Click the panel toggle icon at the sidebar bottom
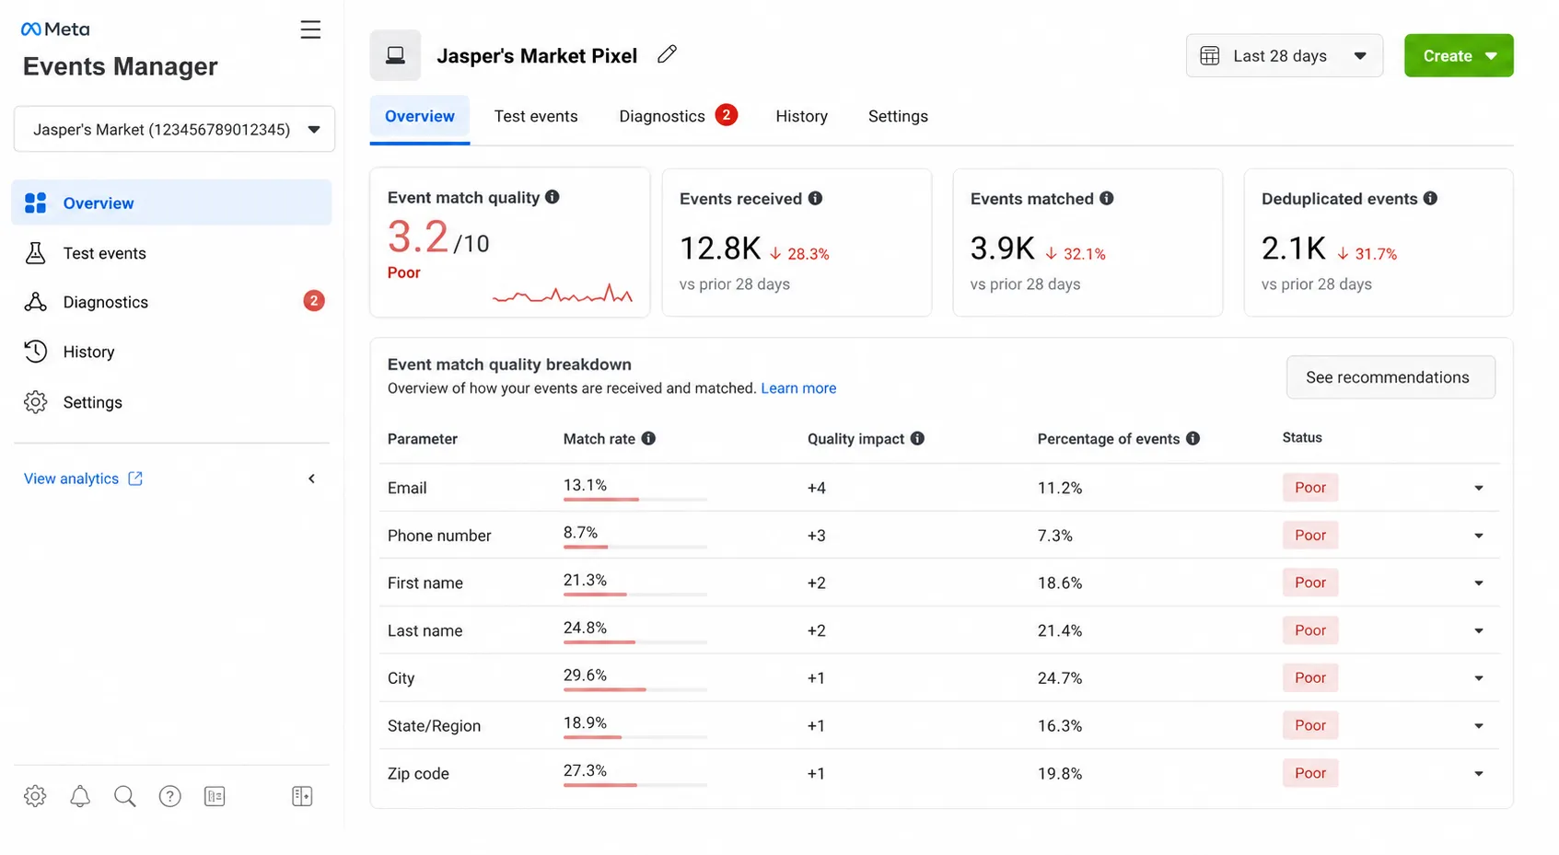 (x=302, y=796)
